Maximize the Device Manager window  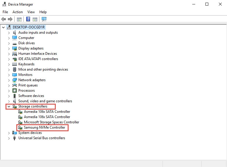(x=207, y=4)
